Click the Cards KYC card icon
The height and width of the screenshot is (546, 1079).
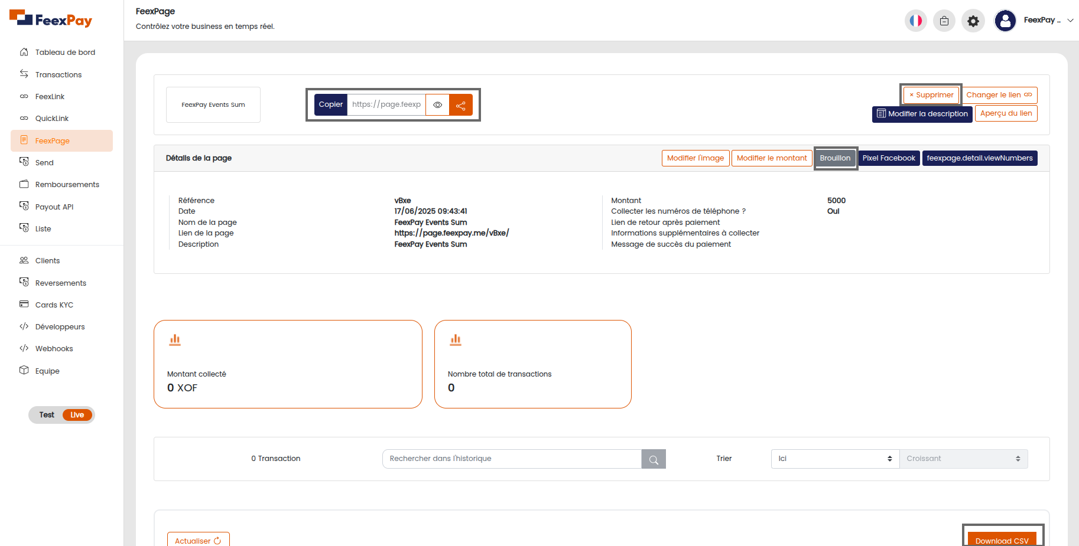pos(24,304)
